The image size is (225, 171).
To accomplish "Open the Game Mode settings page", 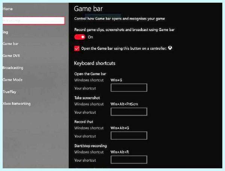I will pyautogui.click(x=12, y=80).
